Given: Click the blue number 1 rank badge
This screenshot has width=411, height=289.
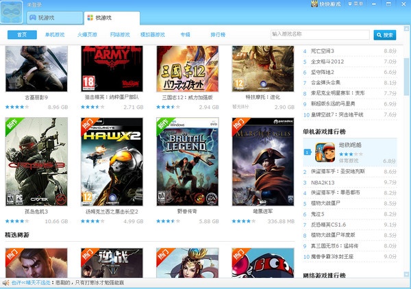Looking at the screenshot, I should click(x=307, y=152).
